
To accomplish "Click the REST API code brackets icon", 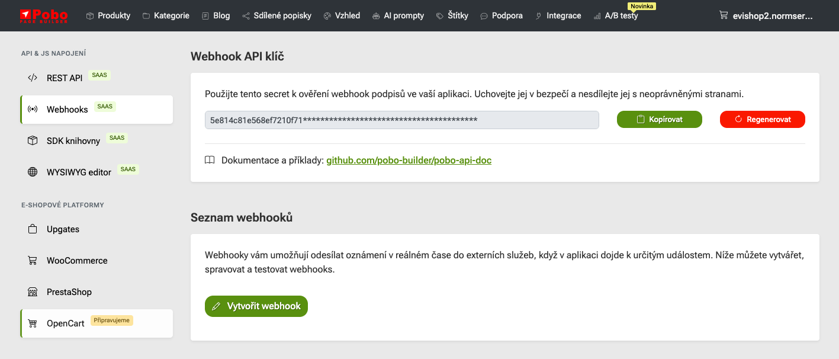I will pos(33,78).
